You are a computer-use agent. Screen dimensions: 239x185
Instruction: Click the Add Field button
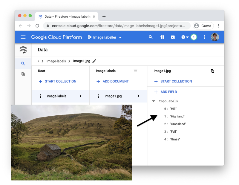[x=166, y=92]
